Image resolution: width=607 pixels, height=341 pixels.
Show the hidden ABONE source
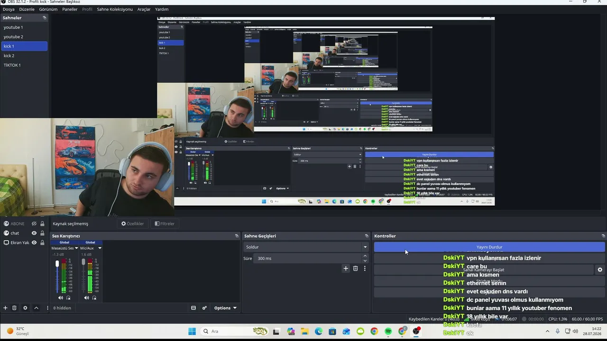tap(34, 224)
